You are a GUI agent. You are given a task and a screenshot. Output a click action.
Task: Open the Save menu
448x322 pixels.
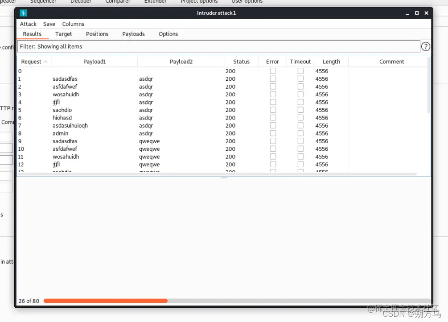click(49, 24)
